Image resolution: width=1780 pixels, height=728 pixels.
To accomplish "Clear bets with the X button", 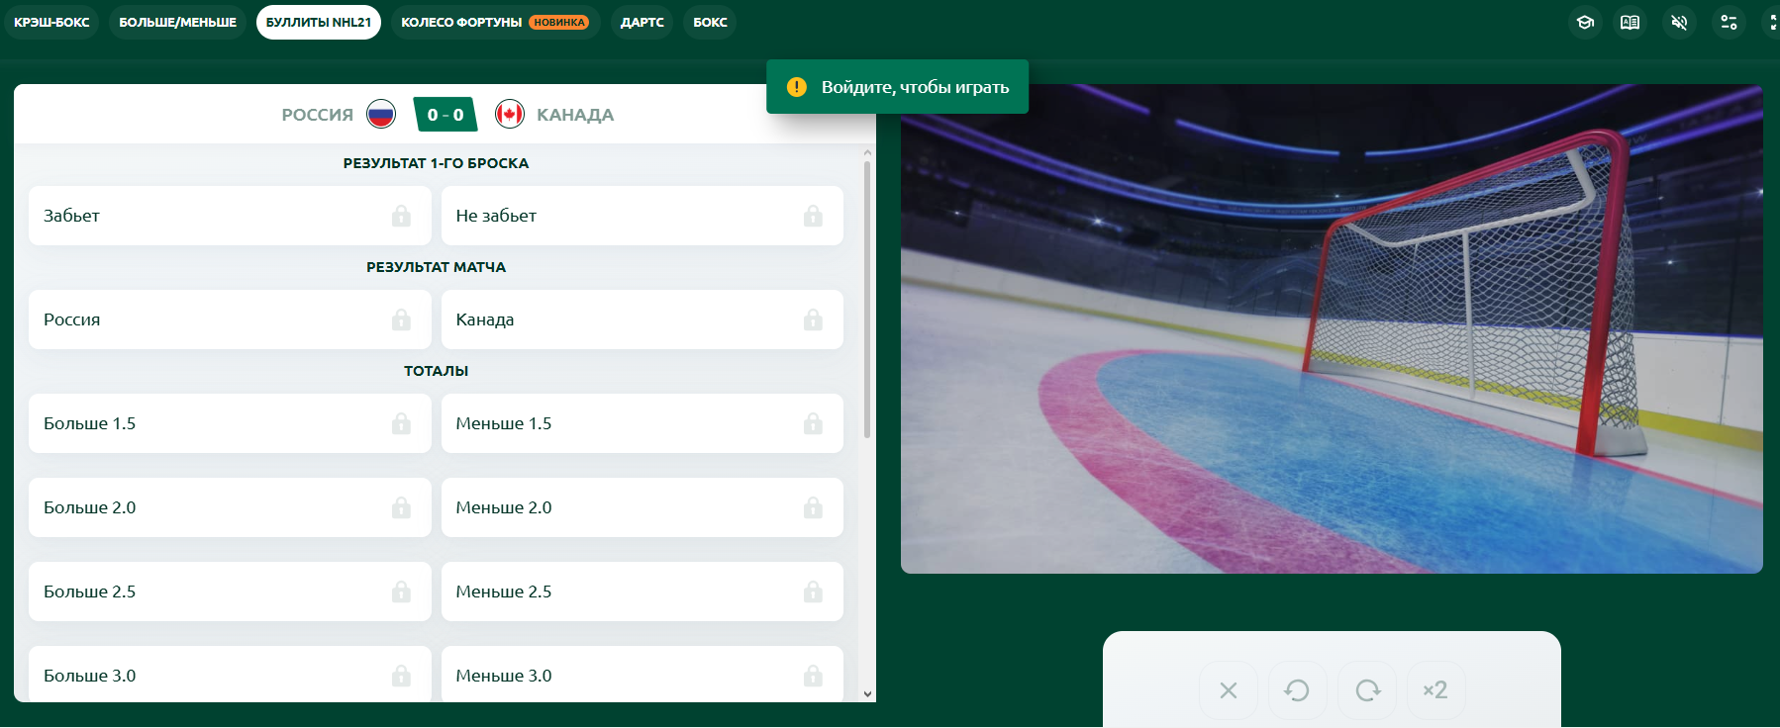I will click(x=1229, y=690).
